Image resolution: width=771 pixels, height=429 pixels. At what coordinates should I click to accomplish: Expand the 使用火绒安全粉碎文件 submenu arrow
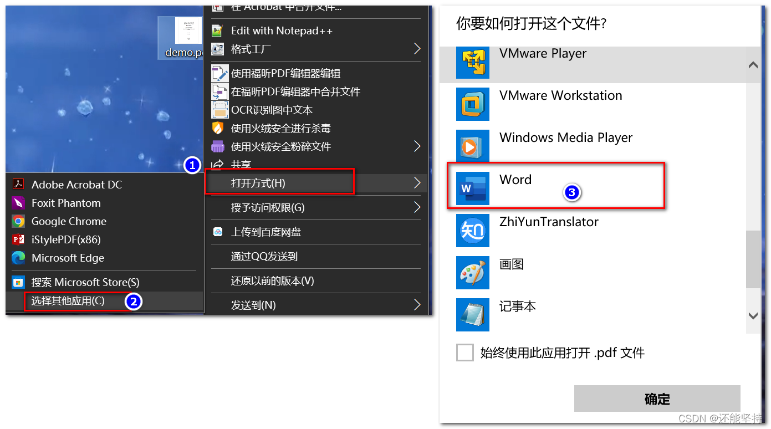click(417, 146)
